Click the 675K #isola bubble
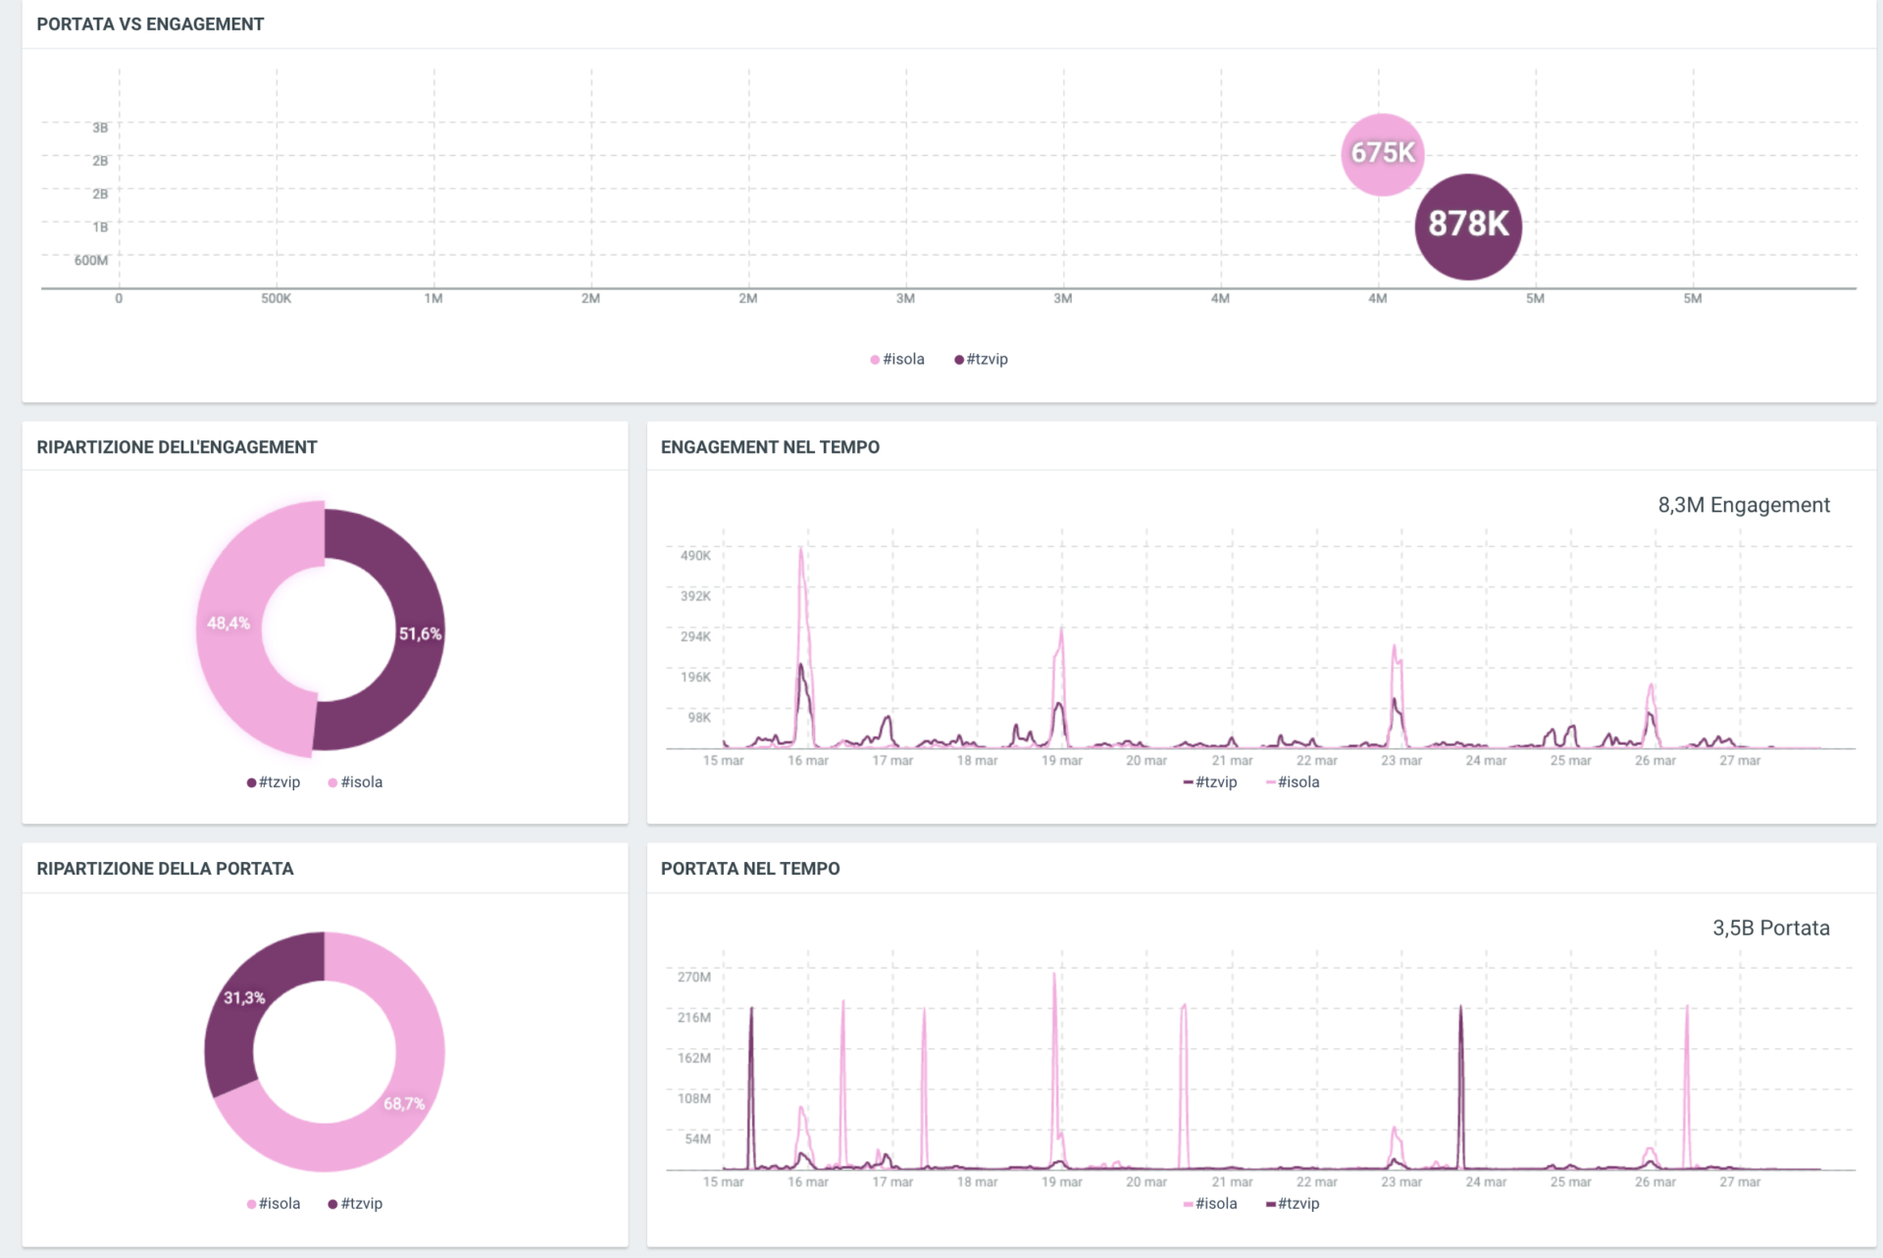Viewport: 1883px width, 1258px height. click(1382, 154)
